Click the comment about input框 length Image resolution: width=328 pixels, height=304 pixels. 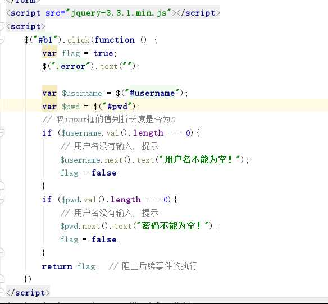click(x=109, y=119)
